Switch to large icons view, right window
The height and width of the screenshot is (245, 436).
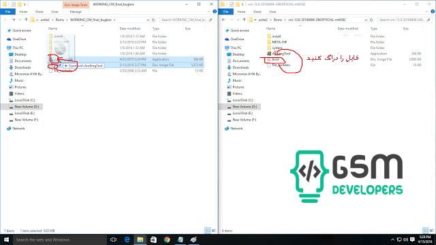[432, 231]
